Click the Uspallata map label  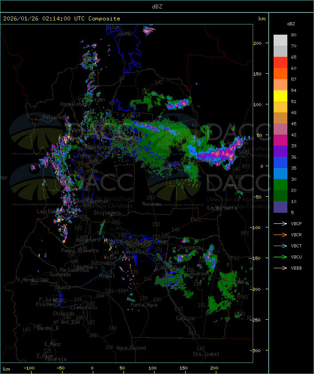72,104
